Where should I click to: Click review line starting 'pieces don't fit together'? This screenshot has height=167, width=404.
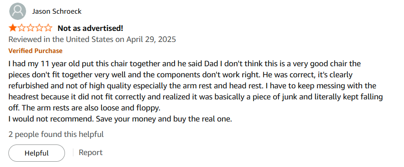tap(180, 75)
